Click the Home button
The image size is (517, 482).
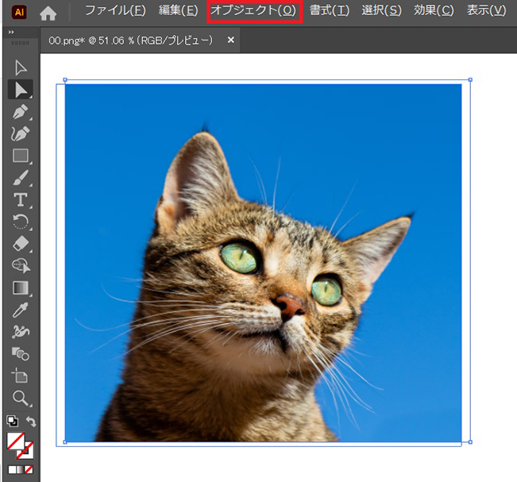[x=48, y=12]
